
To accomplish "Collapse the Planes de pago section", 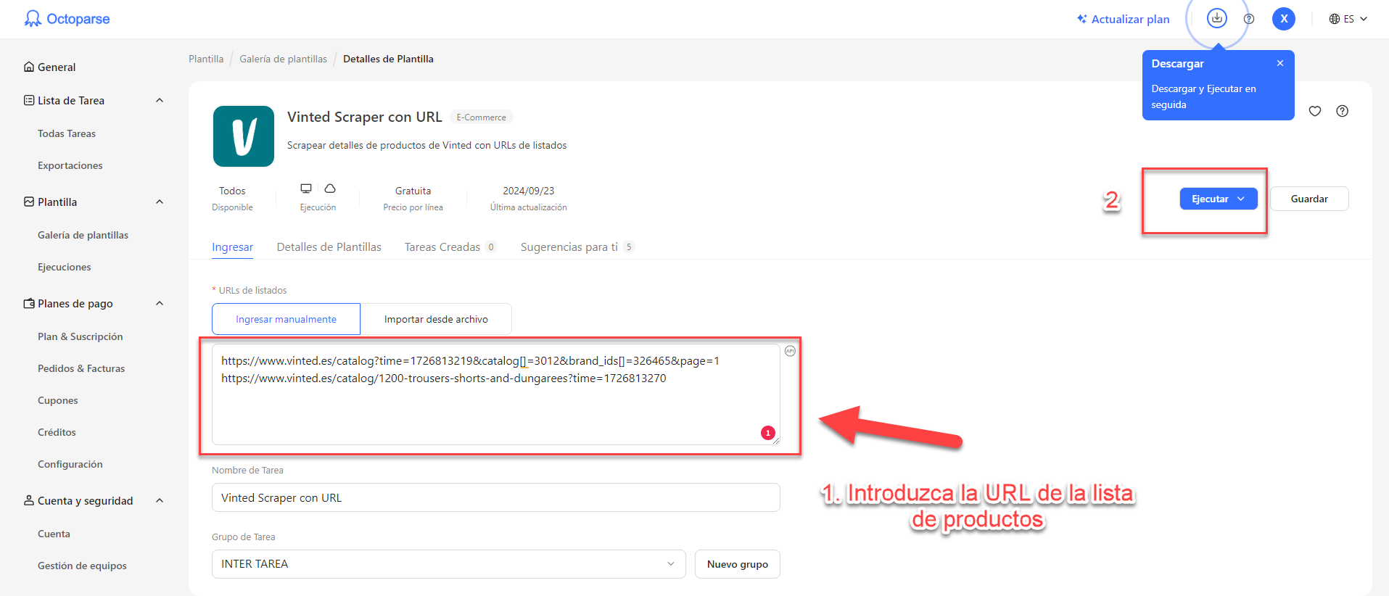I will click(160, 303).
